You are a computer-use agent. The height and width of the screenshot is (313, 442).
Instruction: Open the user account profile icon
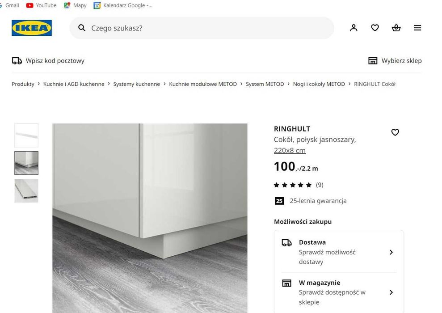[x=354, y=28]
